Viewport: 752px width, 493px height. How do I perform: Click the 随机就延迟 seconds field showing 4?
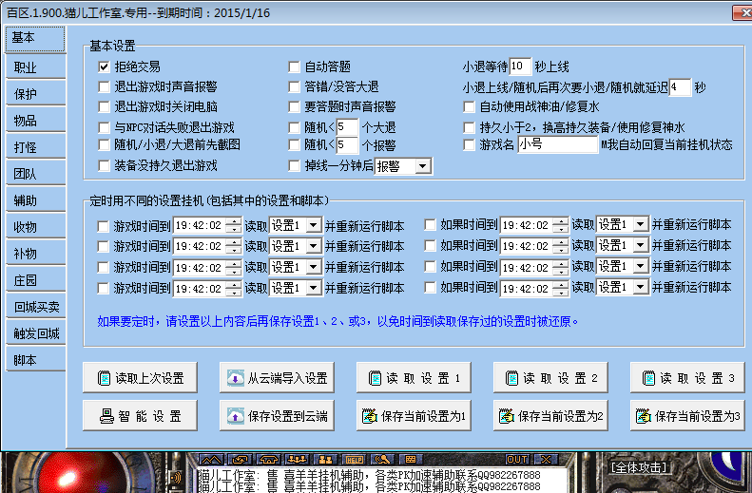click(x=680, y=87)
